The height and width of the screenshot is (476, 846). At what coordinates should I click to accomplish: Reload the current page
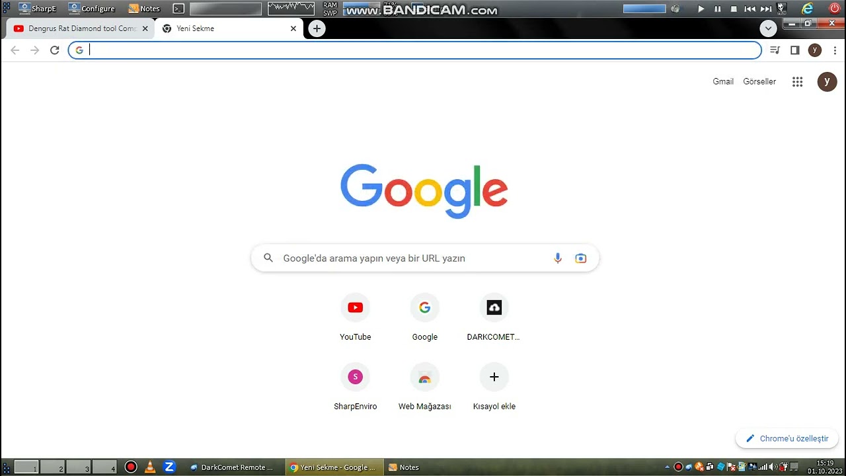pos(55,50)
